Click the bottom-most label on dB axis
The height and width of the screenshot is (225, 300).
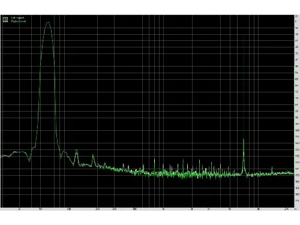297,201
